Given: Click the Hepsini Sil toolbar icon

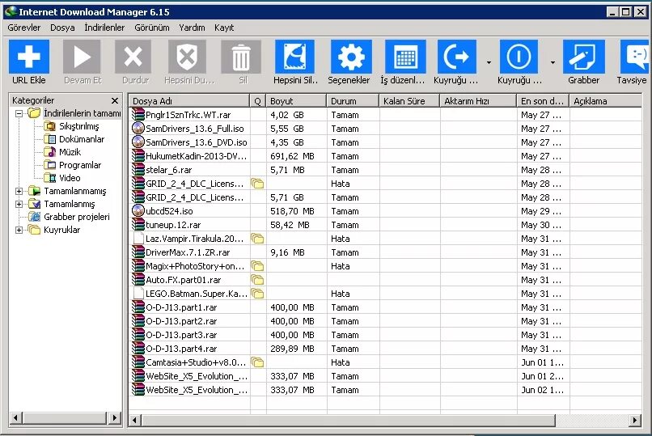Looking at the screenshot, I should (x=294, y=57).
